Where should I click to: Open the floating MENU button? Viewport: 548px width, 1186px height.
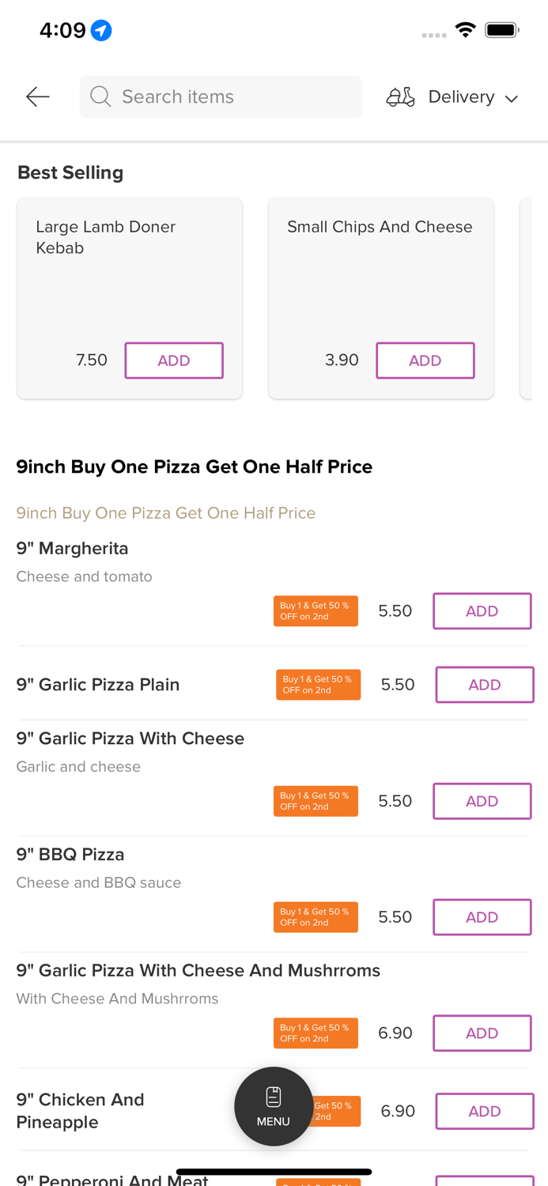click(x=274, y=1106)
